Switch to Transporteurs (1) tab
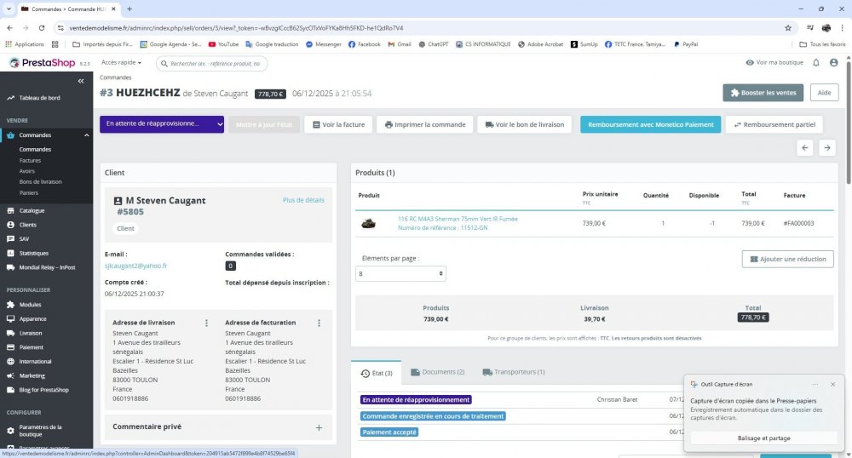852x458 pixels. (514, 372)
